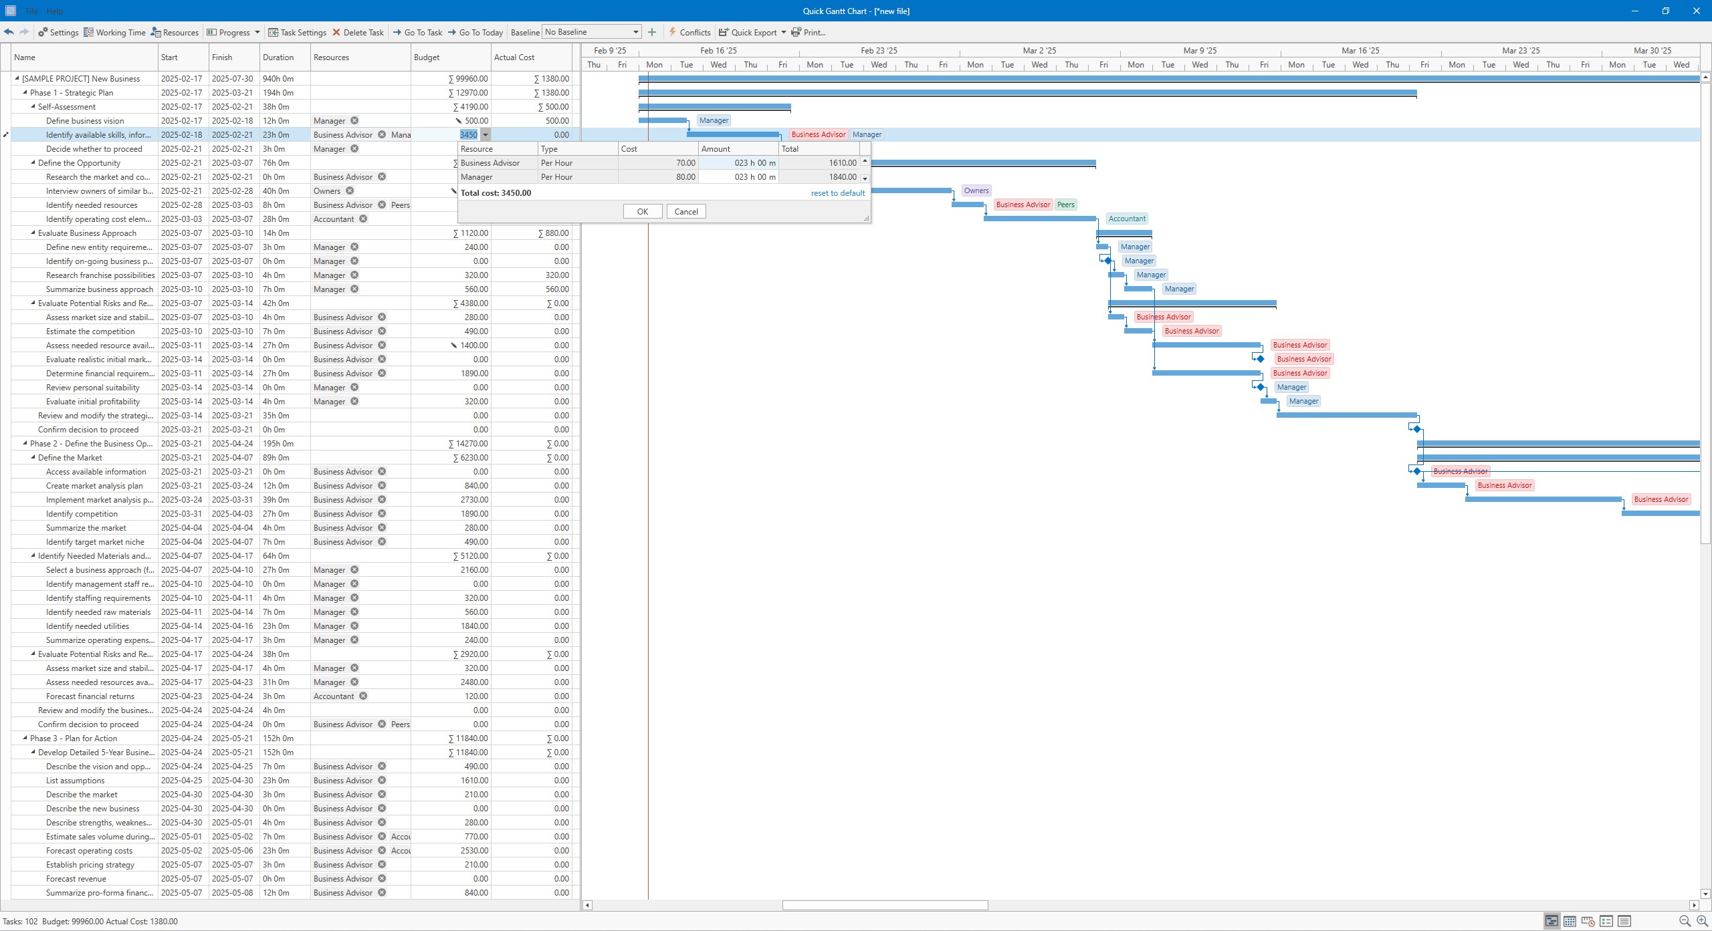Click the reset to default link
The image size is (1712, 931).
(x=837, y=193)
